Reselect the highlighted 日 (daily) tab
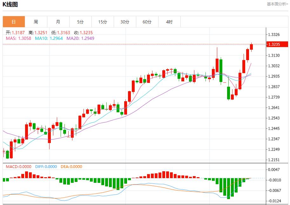 tap(14, 22)
